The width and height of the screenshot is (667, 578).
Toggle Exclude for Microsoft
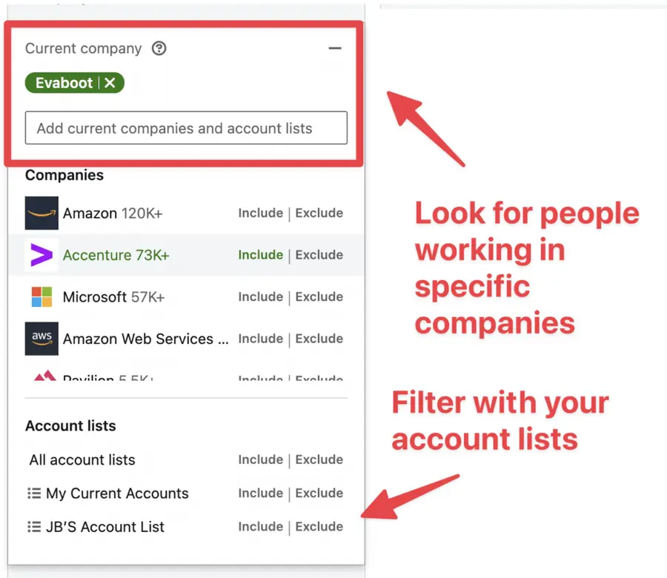319,296
